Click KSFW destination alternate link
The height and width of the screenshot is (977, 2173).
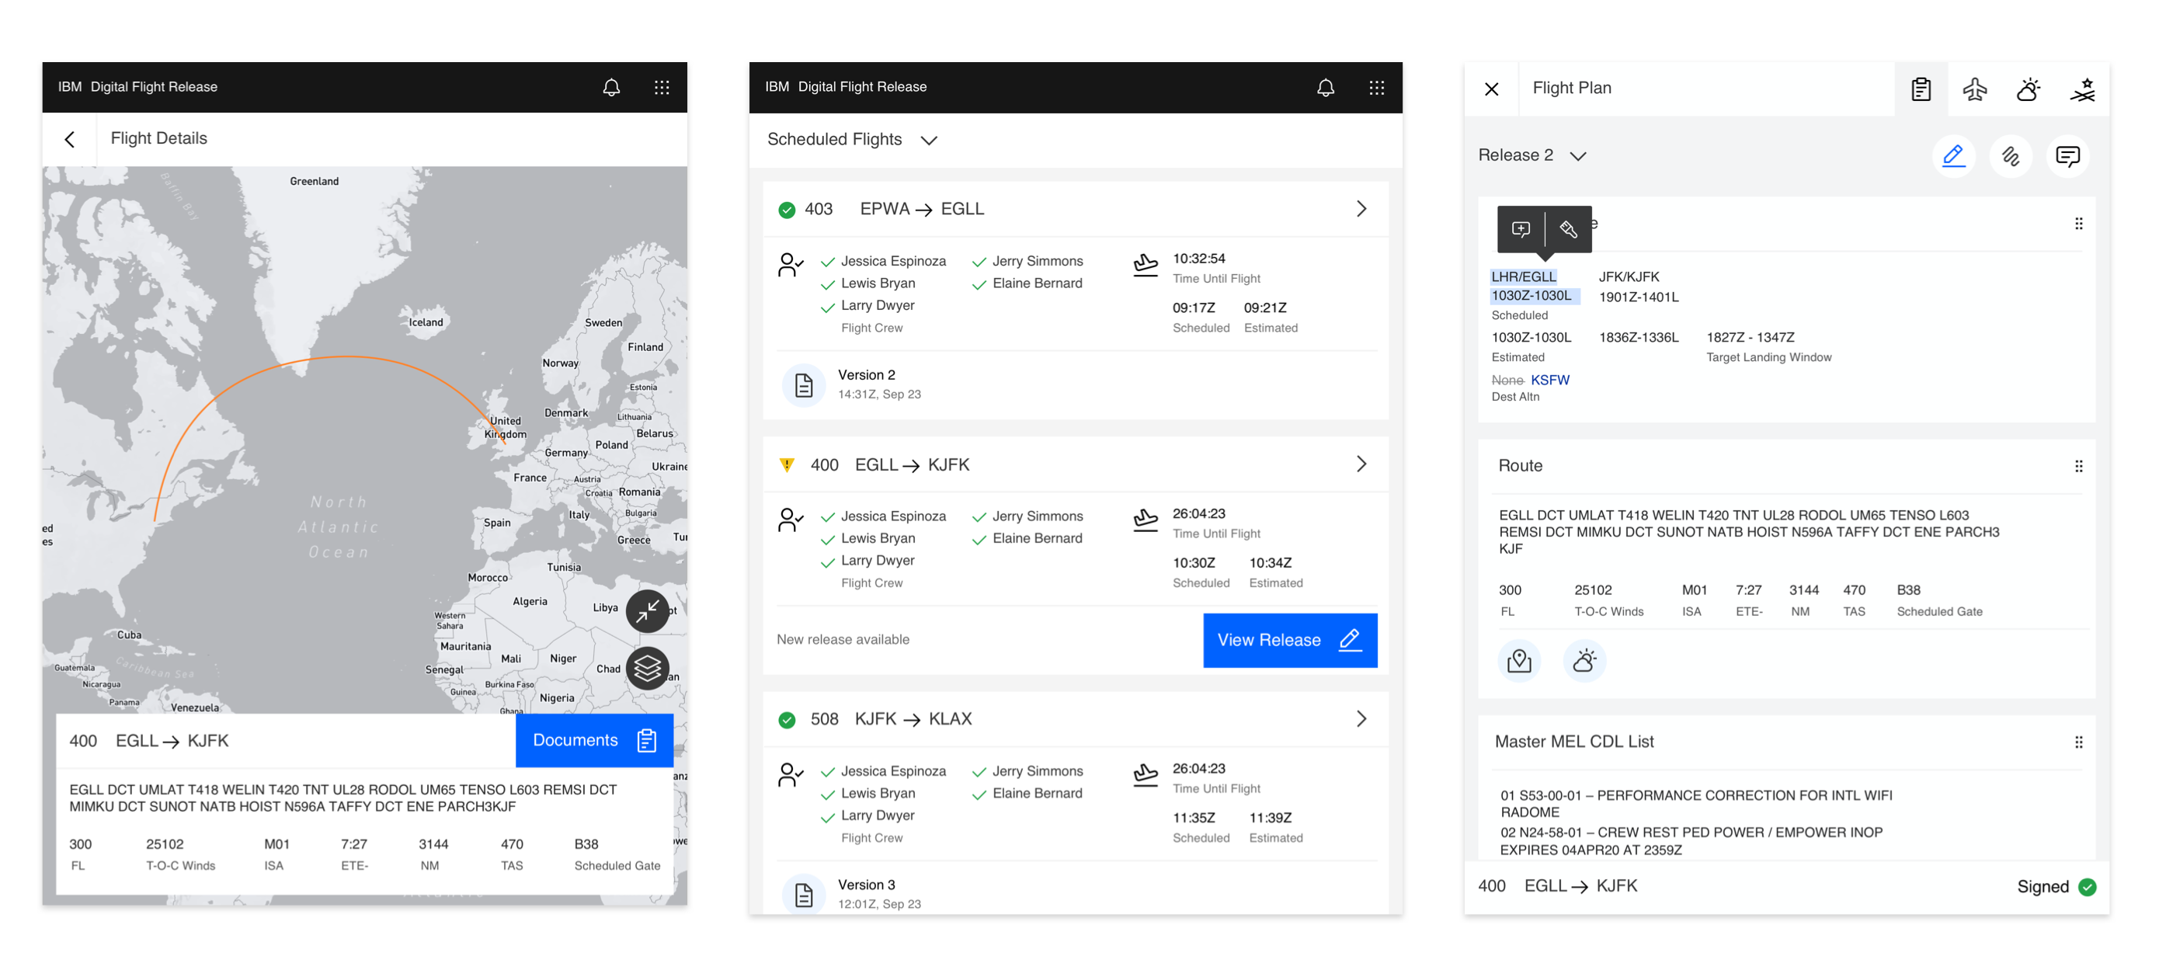pos(1549,380)
